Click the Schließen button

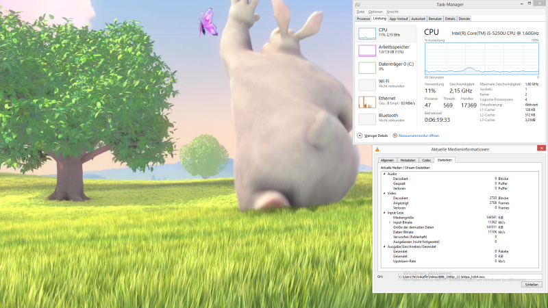pos(532,285)
